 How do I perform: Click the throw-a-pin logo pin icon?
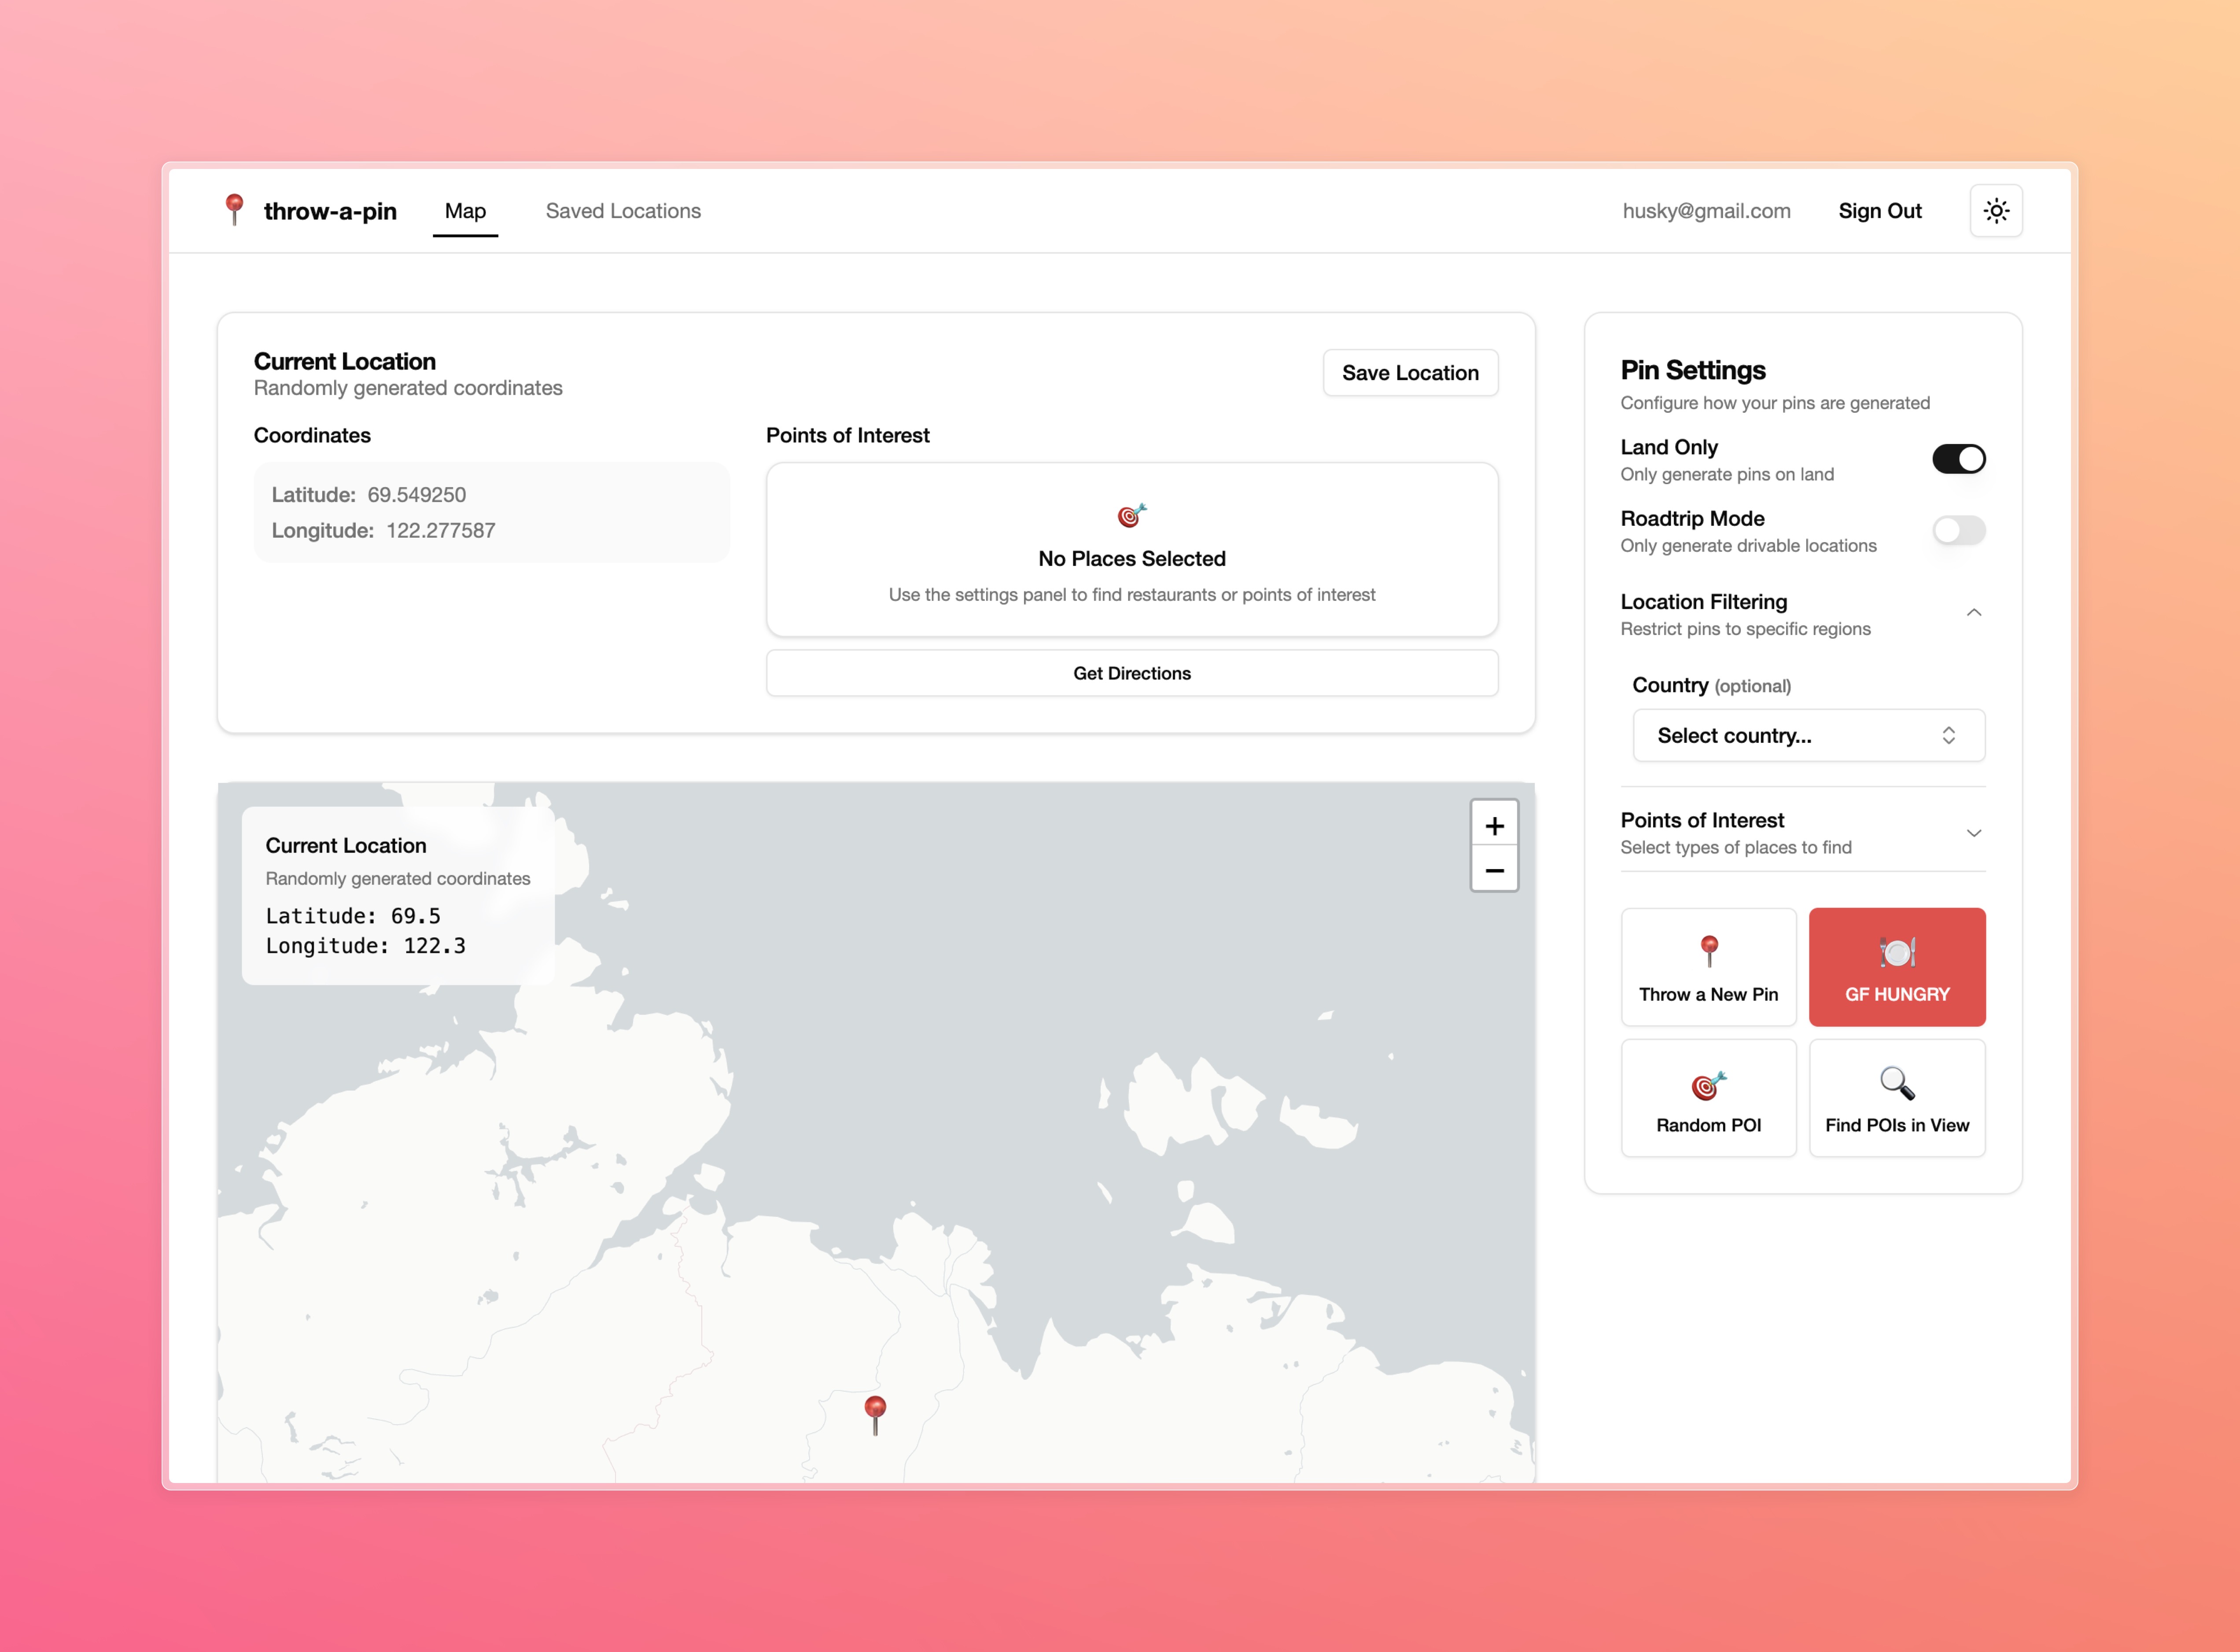234,210
